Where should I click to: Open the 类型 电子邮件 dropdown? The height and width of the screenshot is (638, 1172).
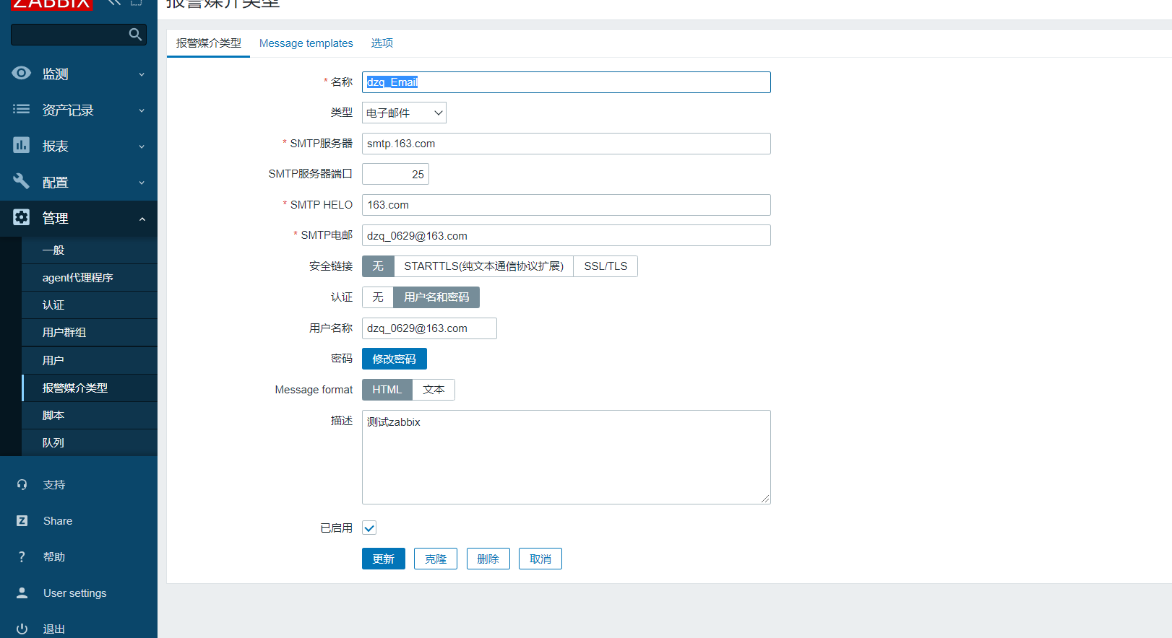[404, 113]
